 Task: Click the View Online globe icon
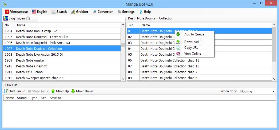coord(178,54)
